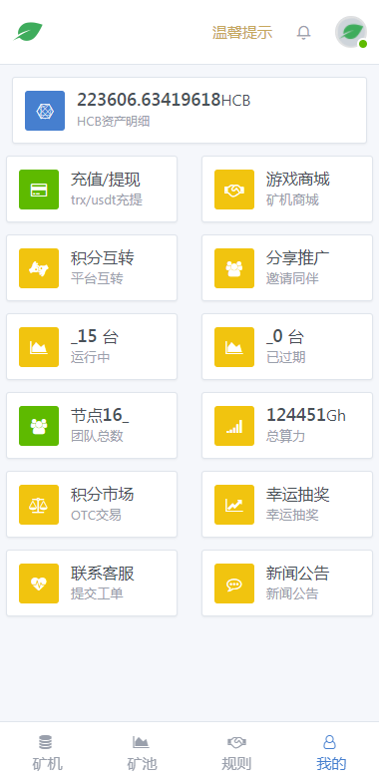Viewport: 379px width, 782px height.
Task: Click the green card icon for 充值/提现
Action: (x=39, y=190)
